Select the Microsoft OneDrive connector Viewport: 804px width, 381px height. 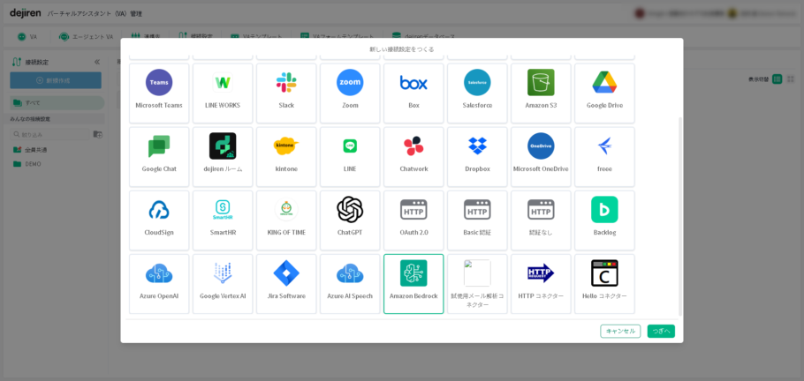coord(541,157)
